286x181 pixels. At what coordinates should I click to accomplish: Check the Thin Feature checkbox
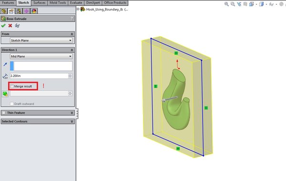tap(4, 112)
